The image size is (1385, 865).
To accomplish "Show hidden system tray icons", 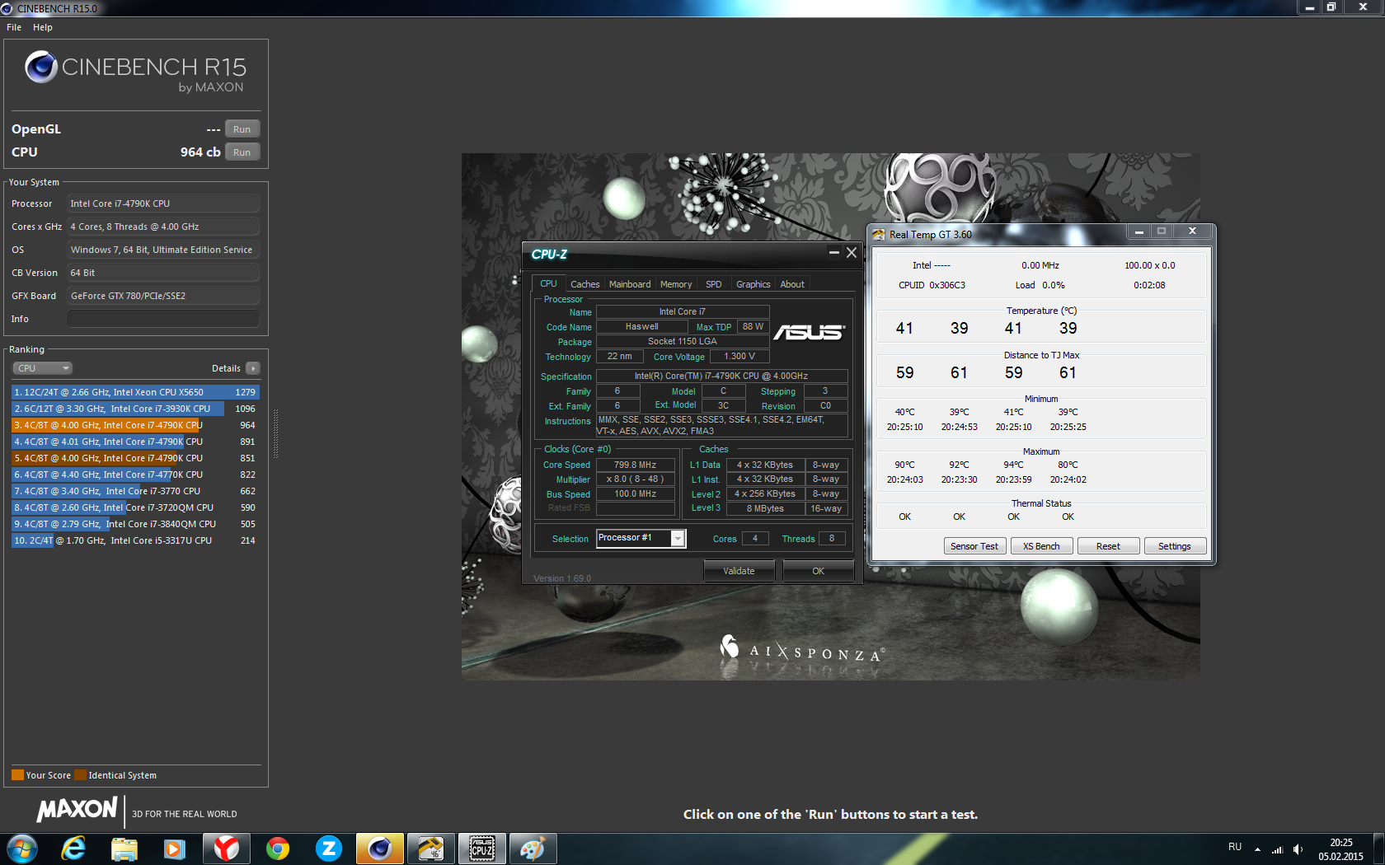I will [x=1257, y=849].
